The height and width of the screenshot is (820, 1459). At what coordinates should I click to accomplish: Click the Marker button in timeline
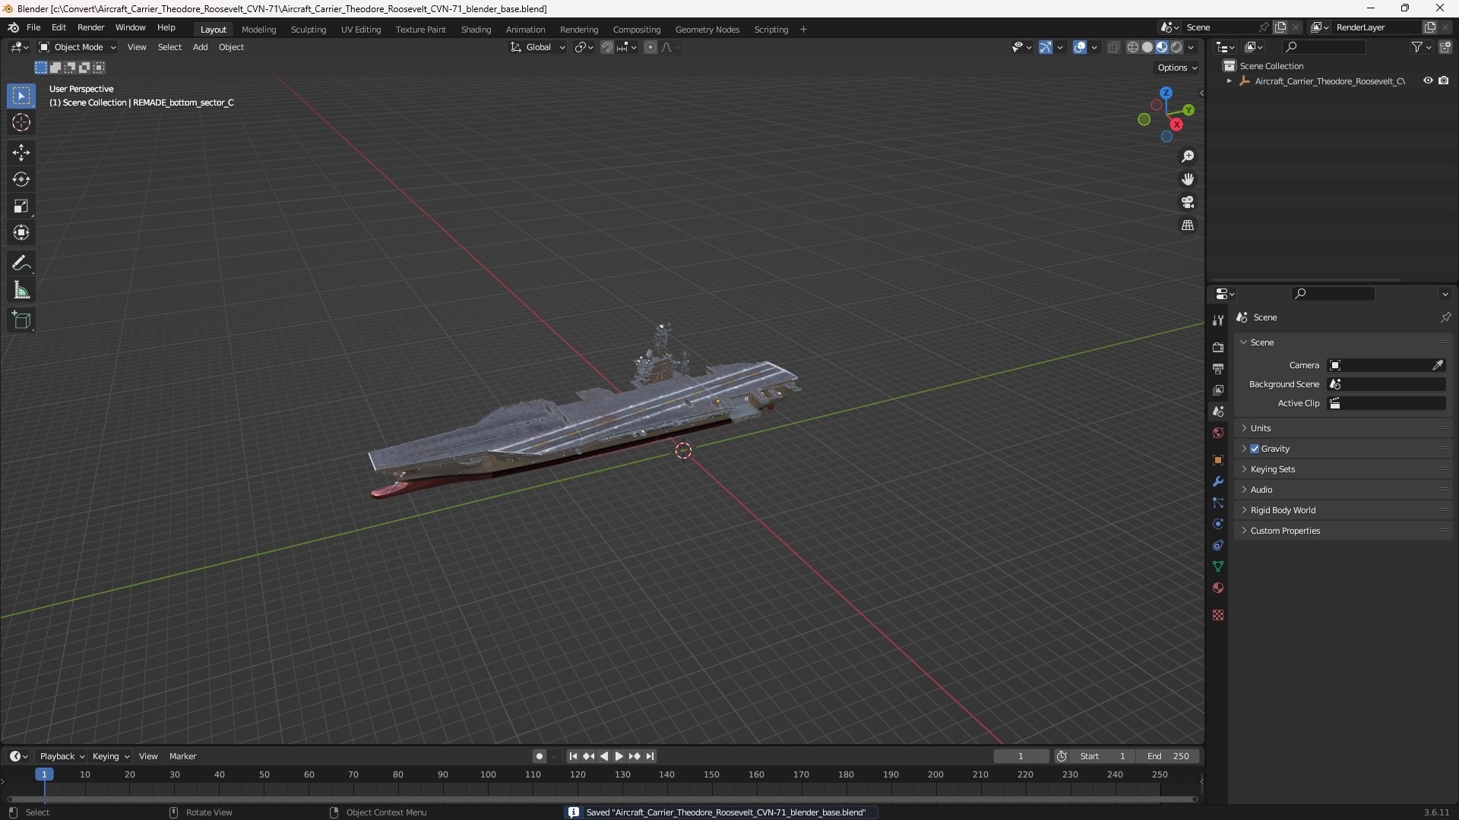pyautogui.click(x=182, y=756)
